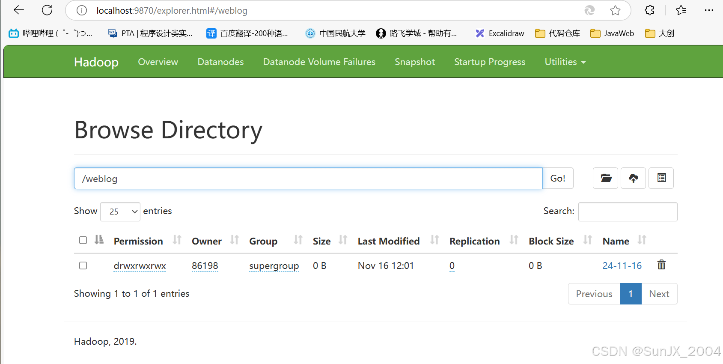This screenshot has width=723, height=364.
Task: Sort table by Name column arrows
Action: click(x=642, y=240)
